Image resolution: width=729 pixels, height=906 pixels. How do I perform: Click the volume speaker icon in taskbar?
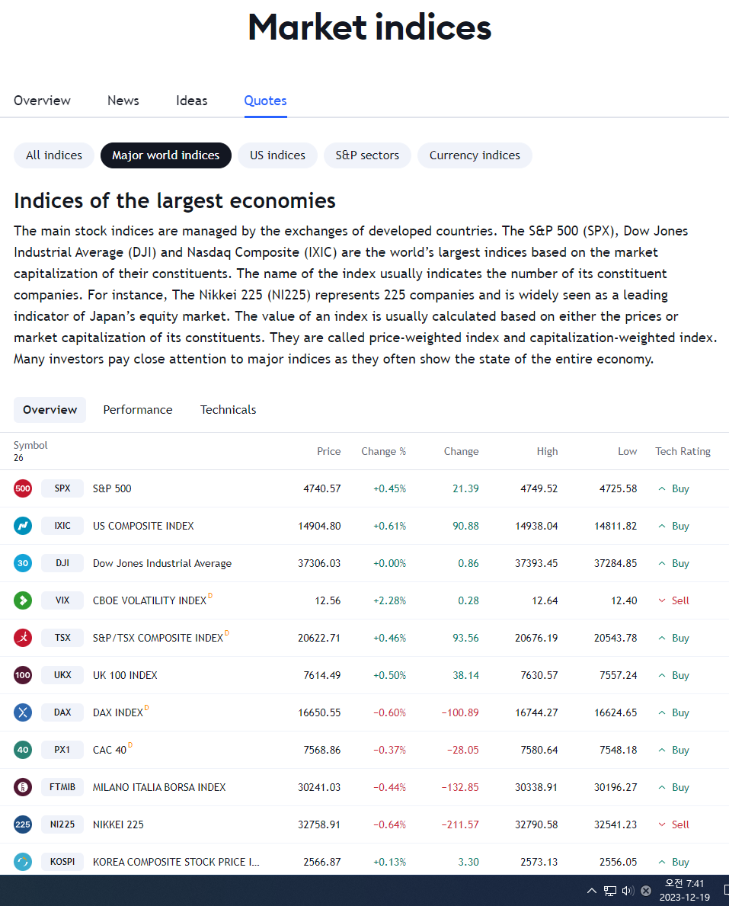(x=628, y=891)
